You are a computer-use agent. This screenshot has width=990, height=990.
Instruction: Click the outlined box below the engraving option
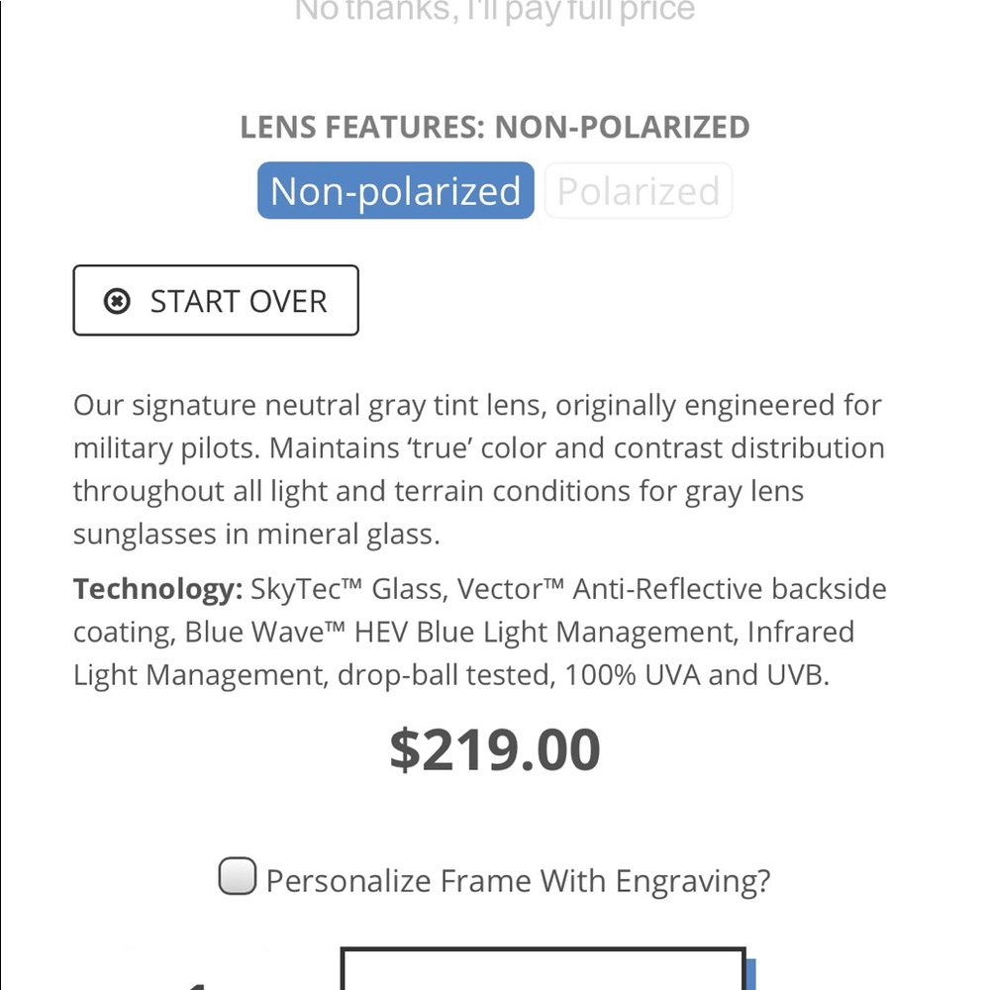pyautogui.click(x=543, y=975)
